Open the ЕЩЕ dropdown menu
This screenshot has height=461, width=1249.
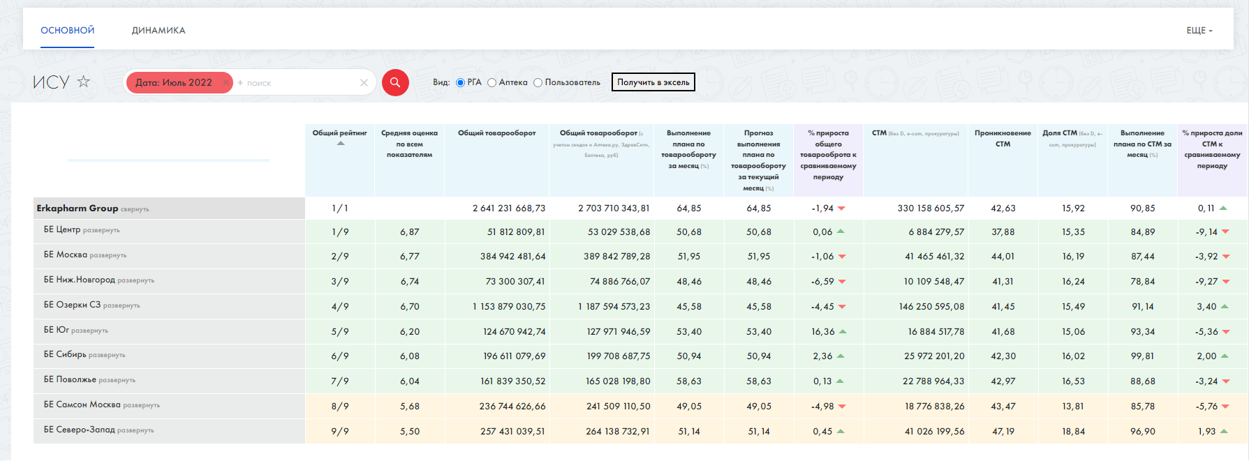coord(1199,31)
